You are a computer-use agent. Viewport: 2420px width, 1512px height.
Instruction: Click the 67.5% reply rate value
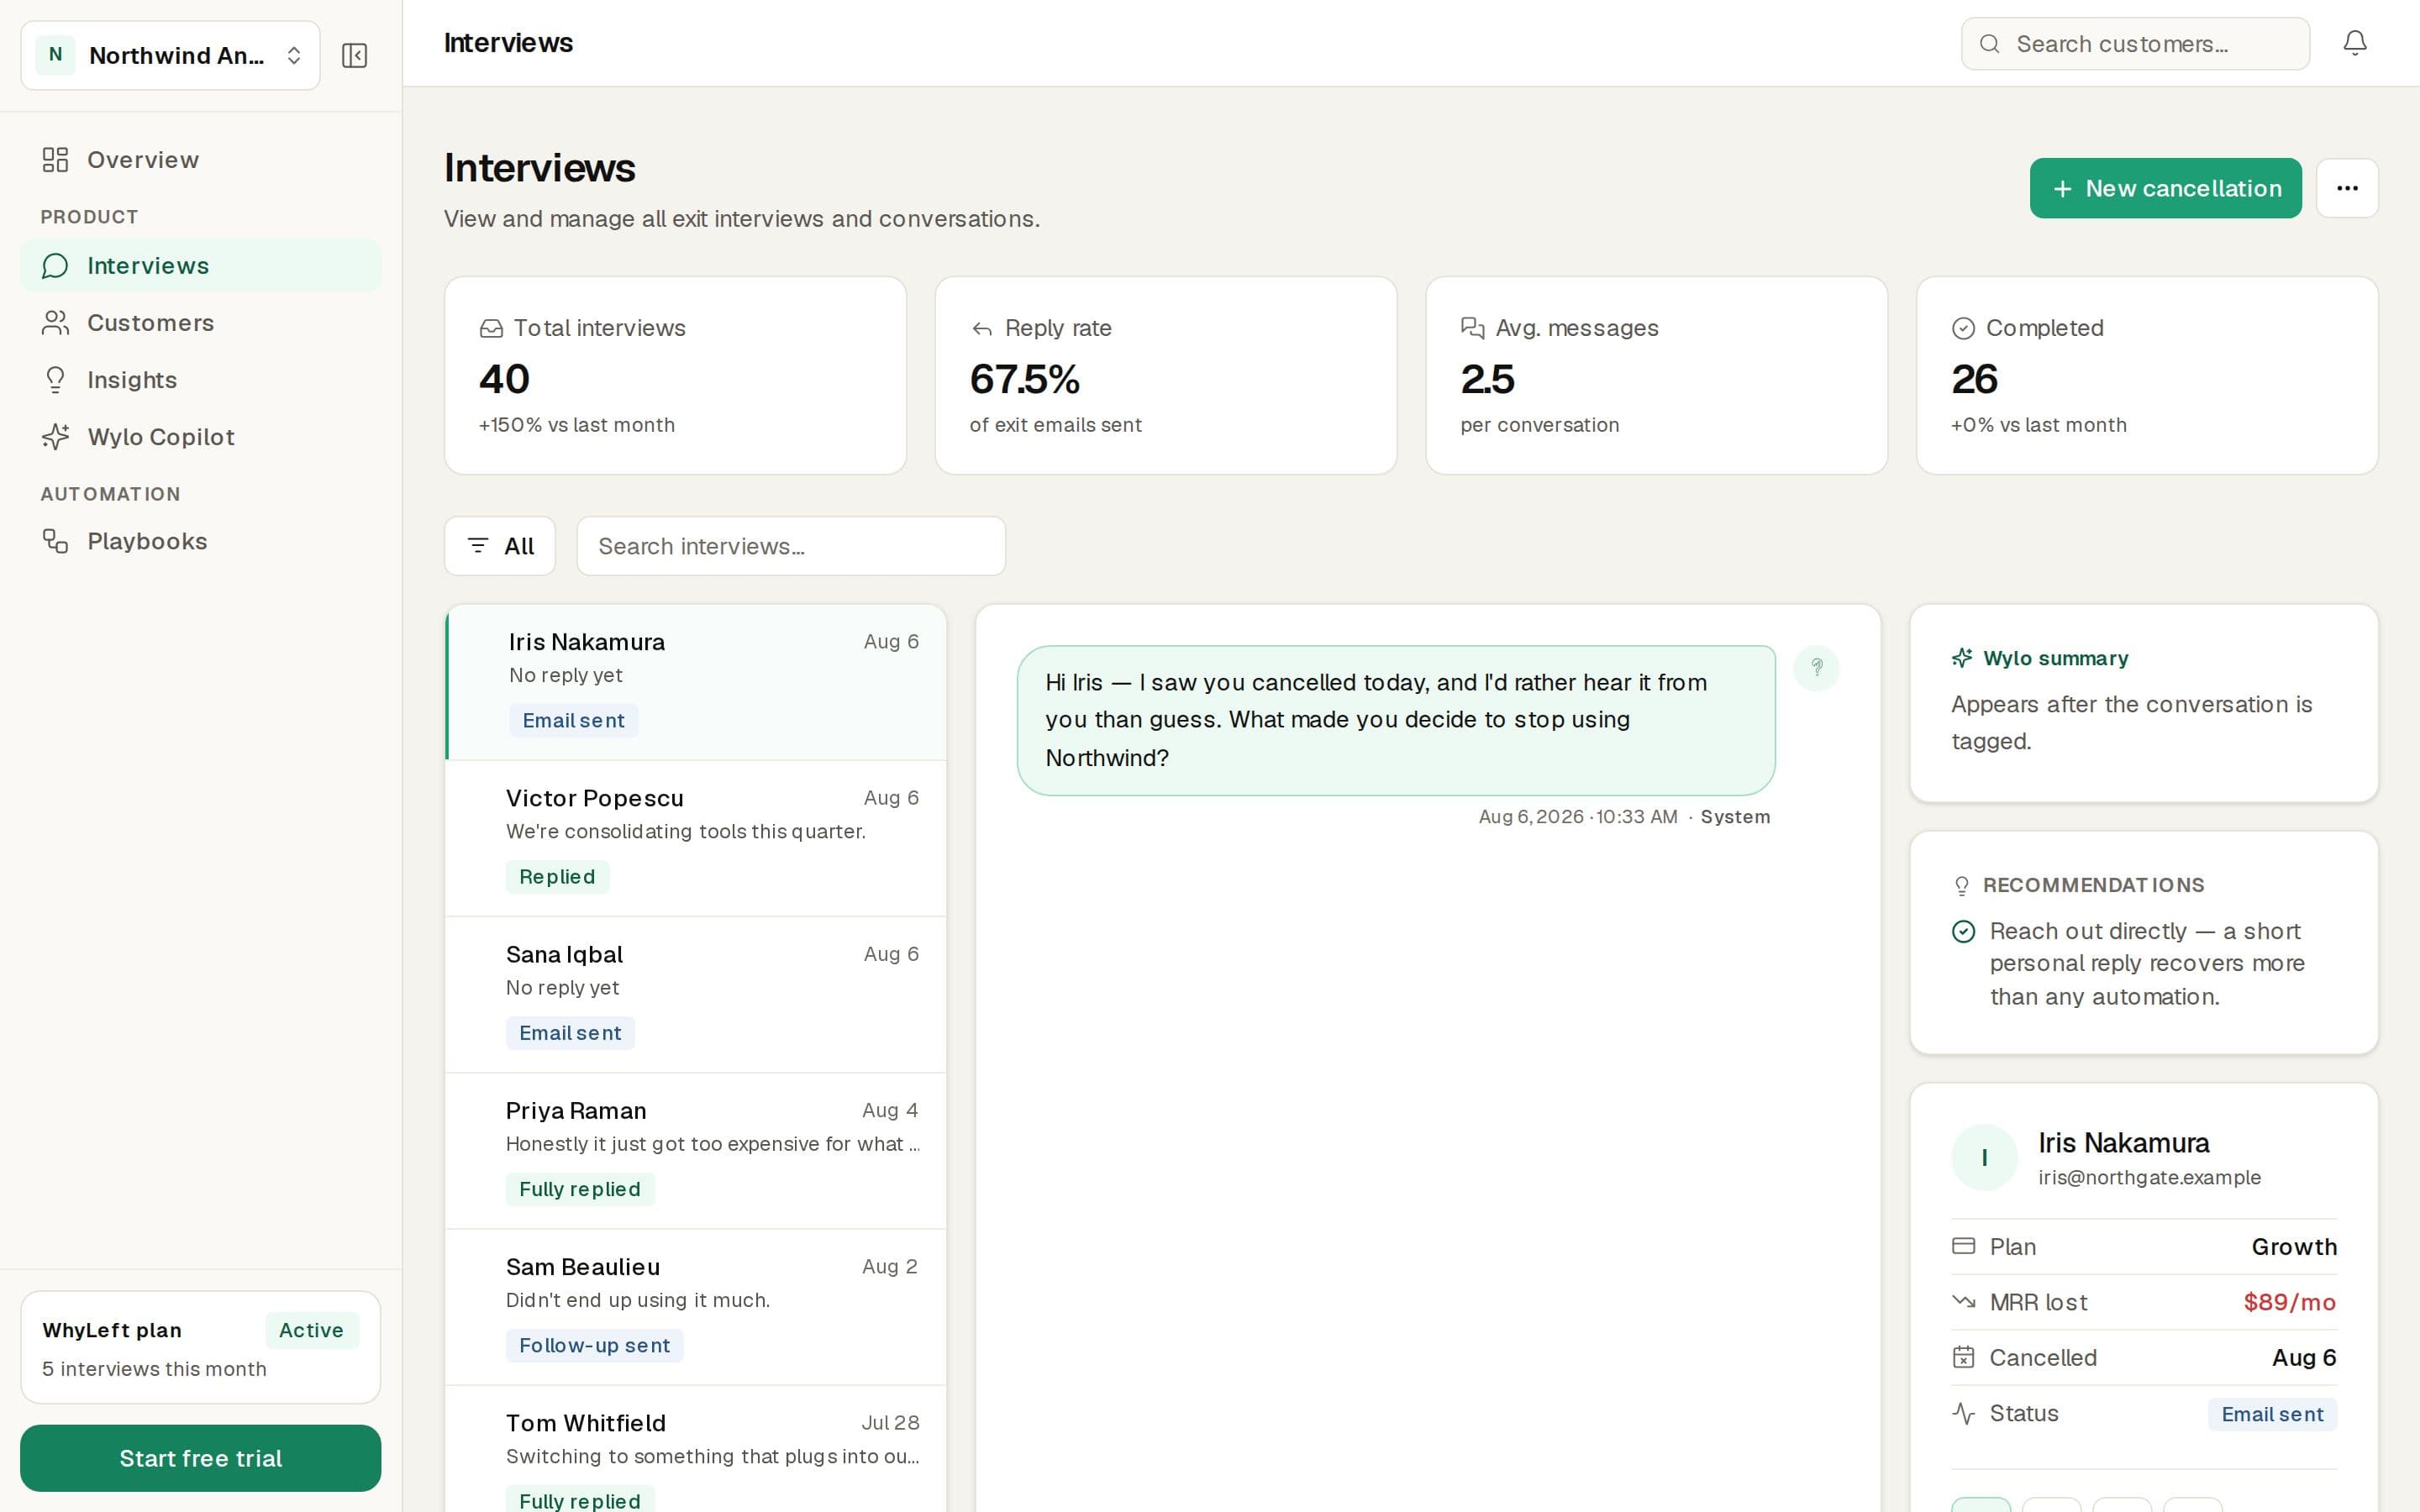coord(1024,379)
